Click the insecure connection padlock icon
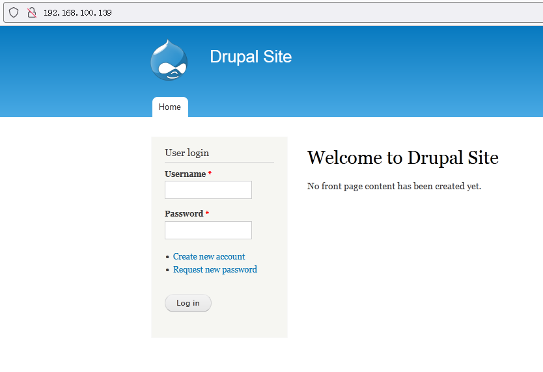 pos(32,13)
